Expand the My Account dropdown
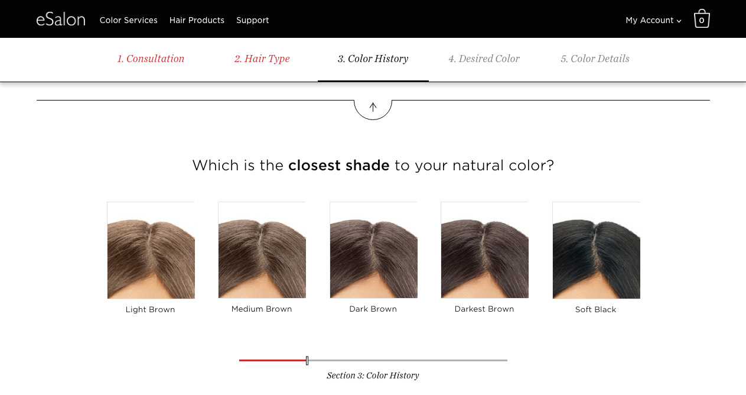The image size is (746, 395). (653, 20)
